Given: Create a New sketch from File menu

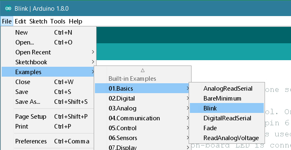Looking at the screenshot, I should pos(49,33).
